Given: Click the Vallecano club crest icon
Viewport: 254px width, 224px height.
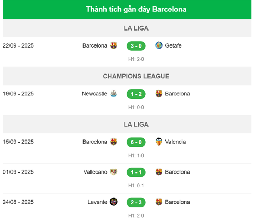Looking at the screenshot, I should pyautogui.click(x=114, y=172).
